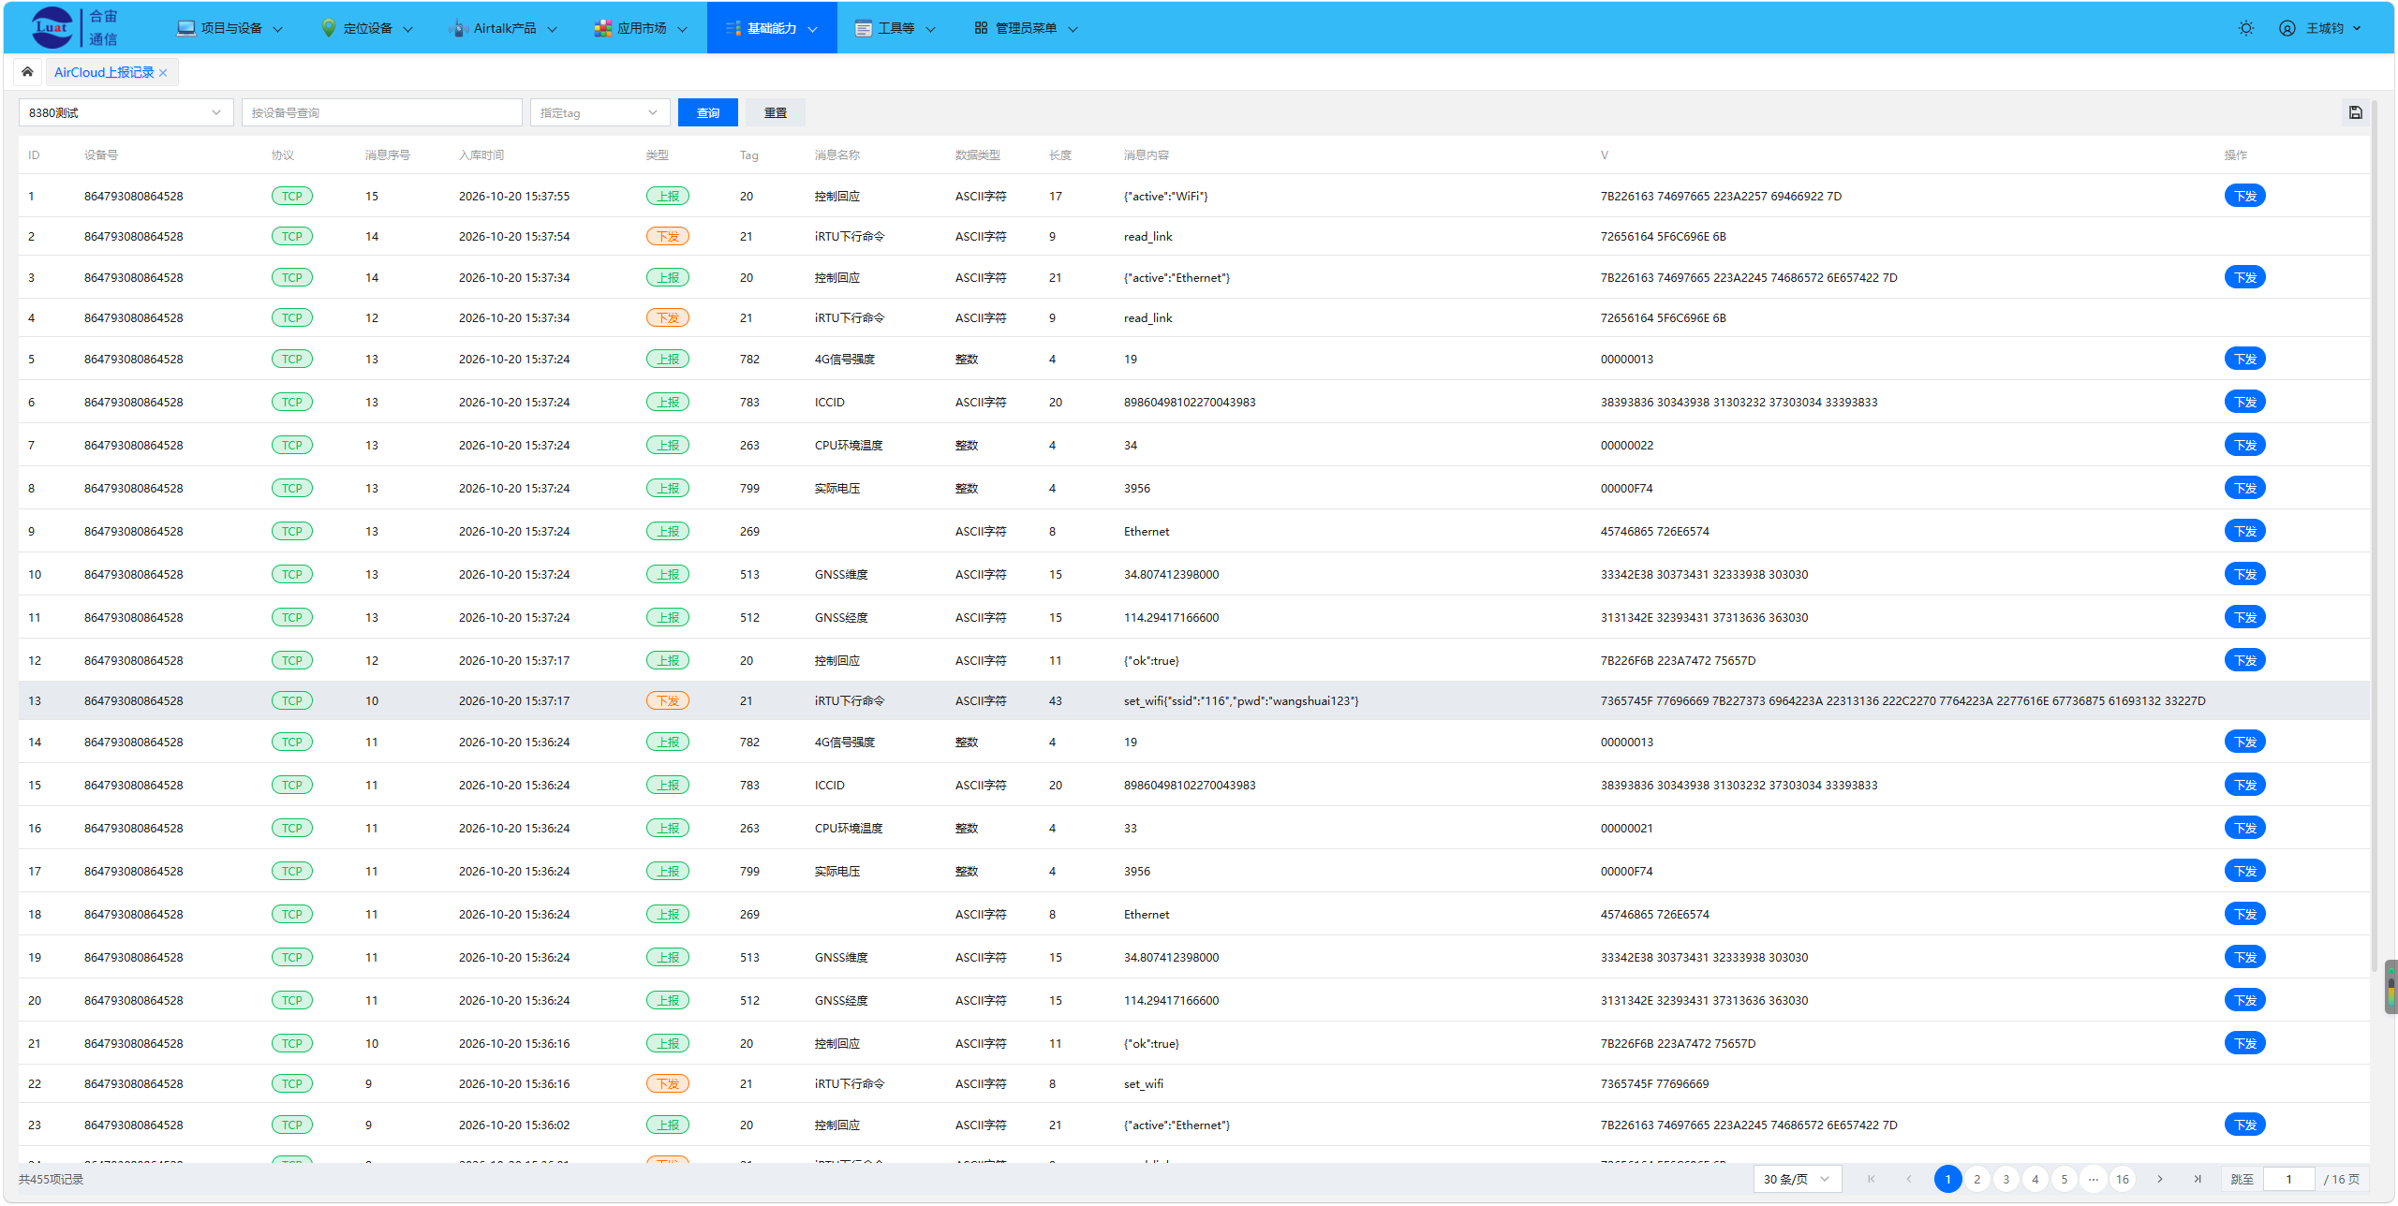
Task: Click the 重置 button
Action: pos(776,112)
